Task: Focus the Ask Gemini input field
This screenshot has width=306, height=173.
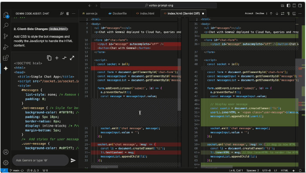Action: [40, 160]
